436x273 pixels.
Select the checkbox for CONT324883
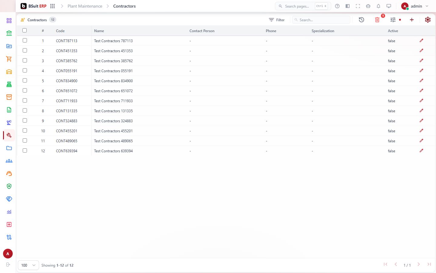tap(25, 120)
